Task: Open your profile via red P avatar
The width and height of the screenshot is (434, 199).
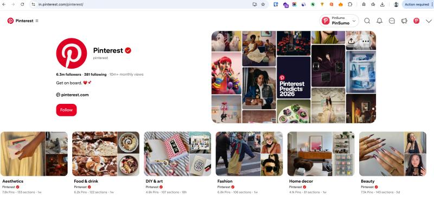Action: (x=416, y=21)
